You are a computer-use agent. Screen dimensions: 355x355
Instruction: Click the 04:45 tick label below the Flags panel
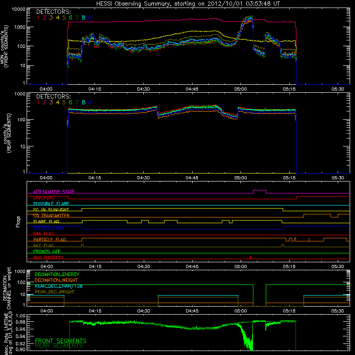click(x=192, y=267)
